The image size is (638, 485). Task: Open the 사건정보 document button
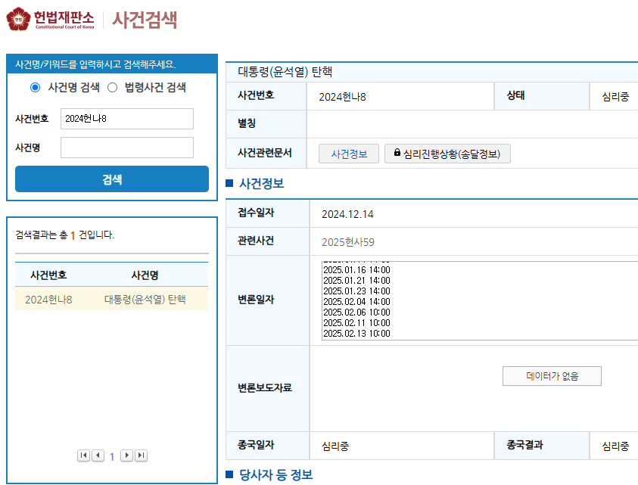(349, 154)
